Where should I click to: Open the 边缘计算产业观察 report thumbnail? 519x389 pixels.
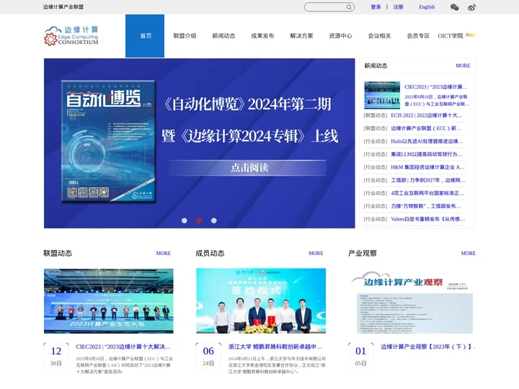click(412, 301)
